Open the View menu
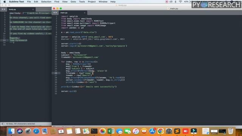This screenshot has height=136, width=242. (x=65, y=2)
